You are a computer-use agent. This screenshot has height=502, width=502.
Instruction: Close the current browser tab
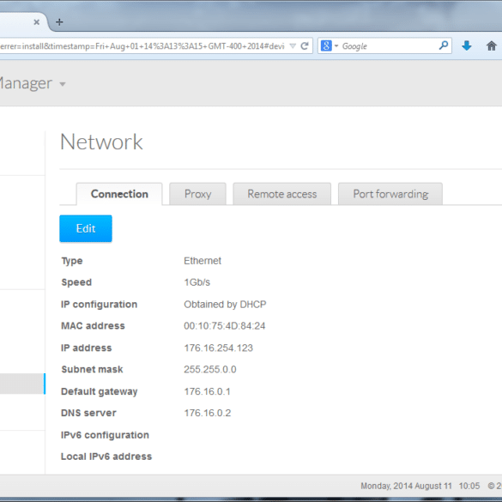(37, 22)
